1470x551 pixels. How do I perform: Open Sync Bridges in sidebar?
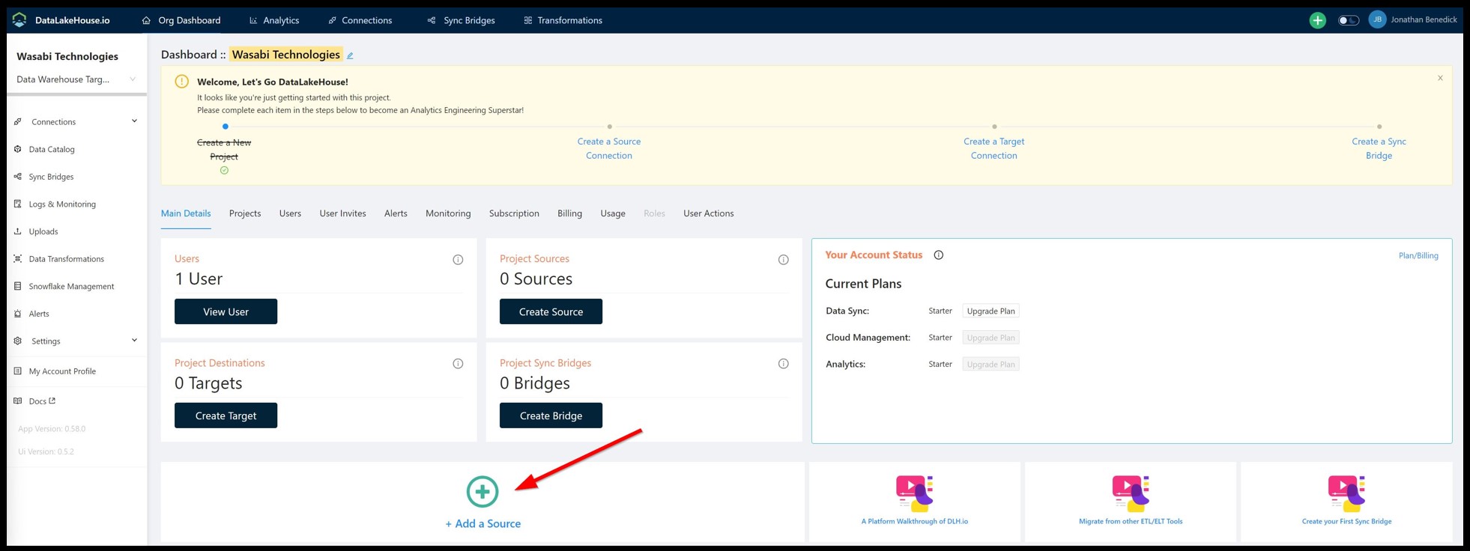[51, 177]
